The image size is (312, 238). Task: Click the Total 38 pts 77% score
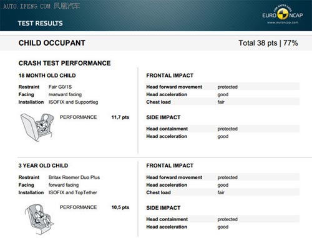(268, 43)
